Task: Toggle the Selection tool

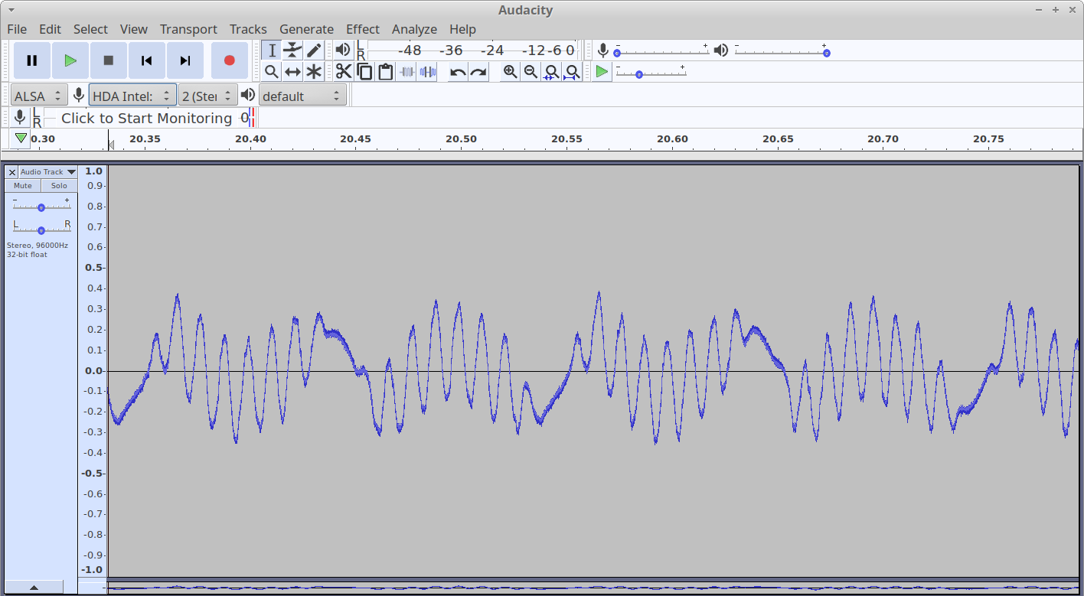Action: pos(272,50)
